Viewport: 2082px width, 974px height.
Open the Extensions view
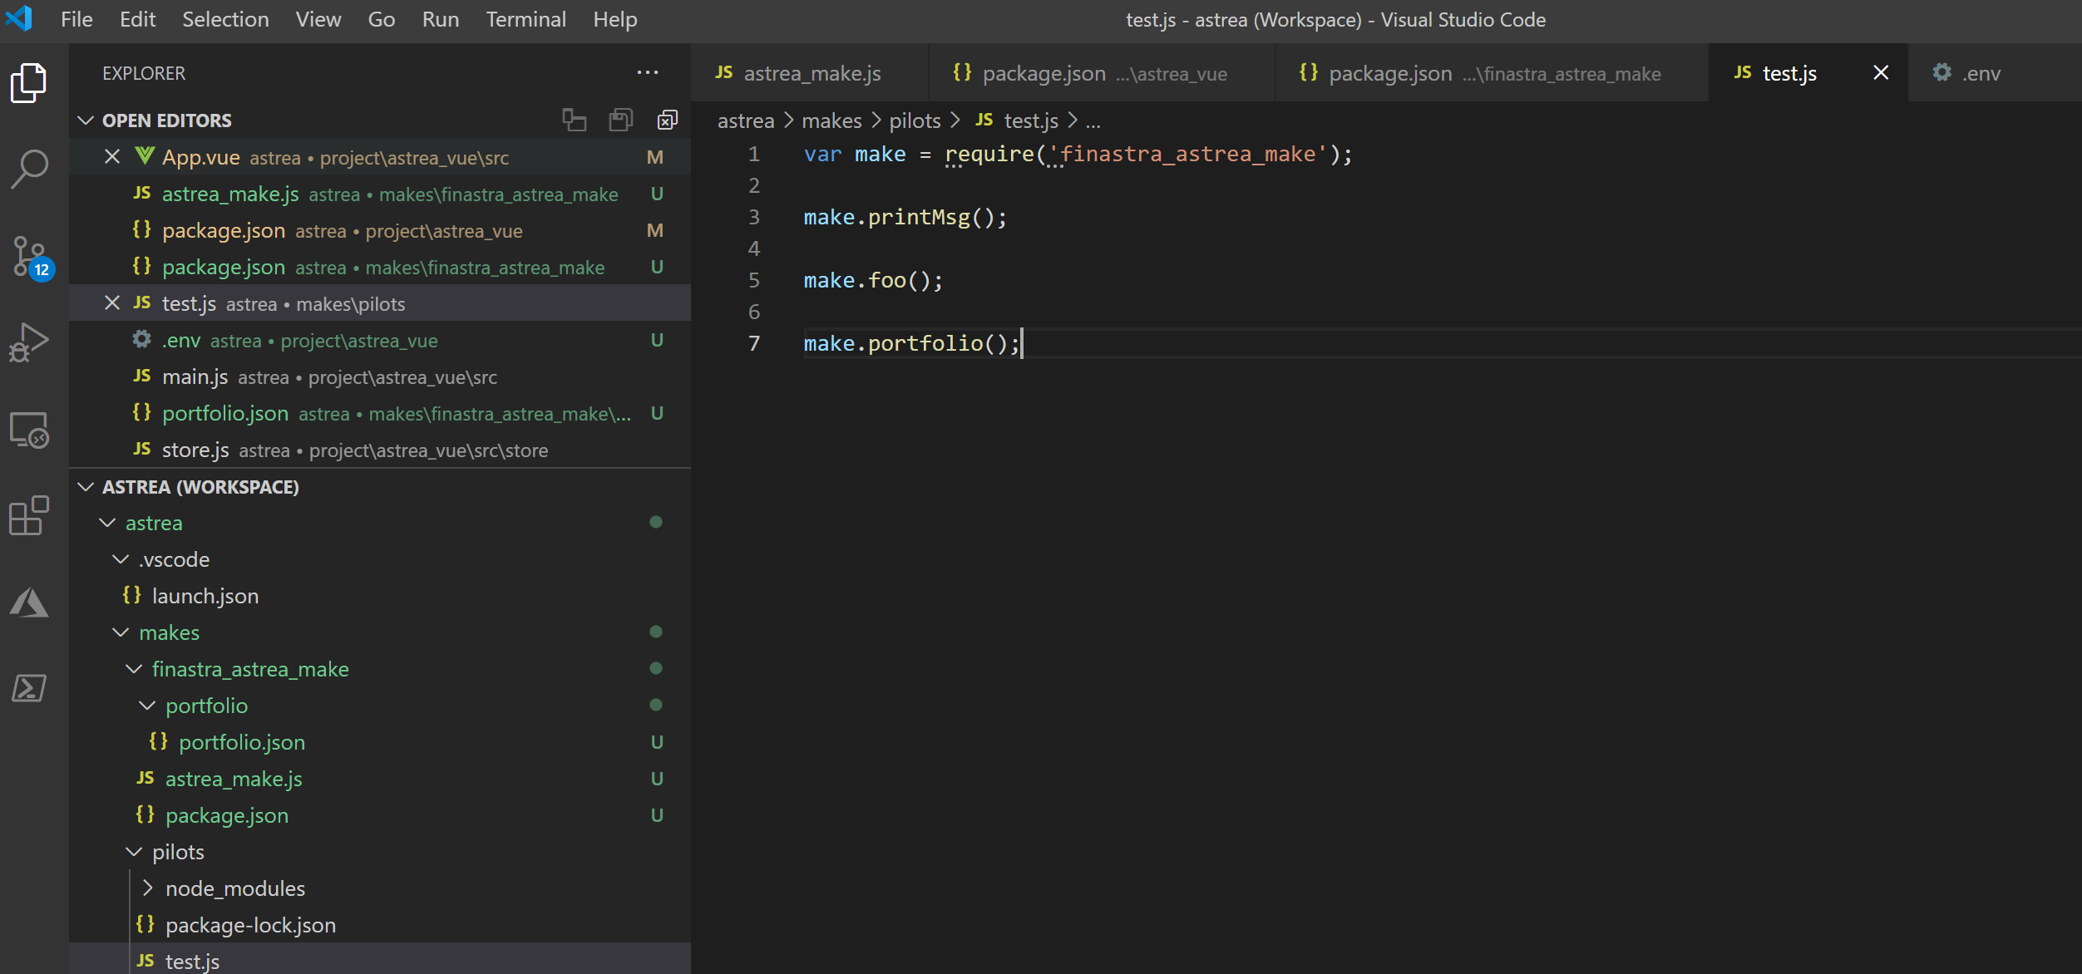click(x=30, y=516)
